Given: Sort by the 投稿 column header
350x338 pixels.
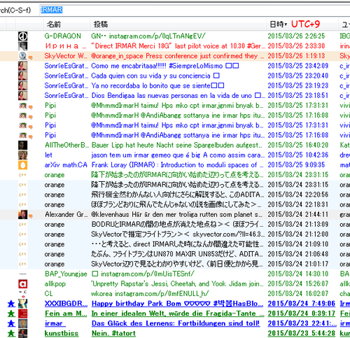Looking at the screenshot, I should pyautogui.click(x=101, y=24).
